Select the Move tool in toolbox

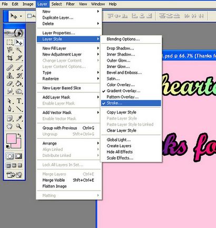click(19, 42)
